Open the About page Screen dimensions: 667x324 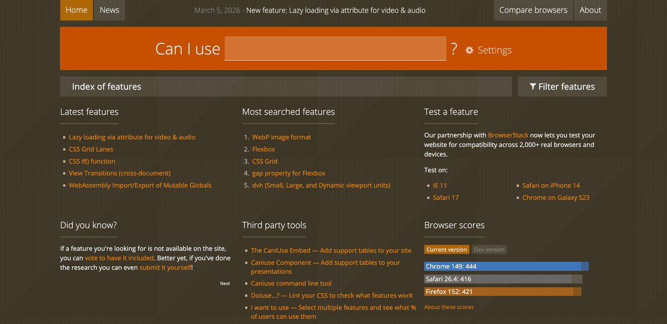coord(590,10)
